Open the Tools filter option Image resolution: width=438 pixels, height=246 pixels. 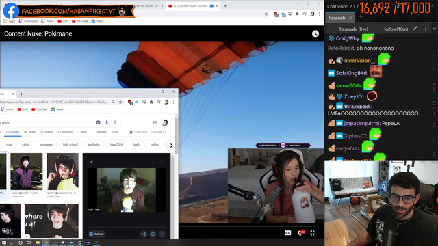(114, 132)
